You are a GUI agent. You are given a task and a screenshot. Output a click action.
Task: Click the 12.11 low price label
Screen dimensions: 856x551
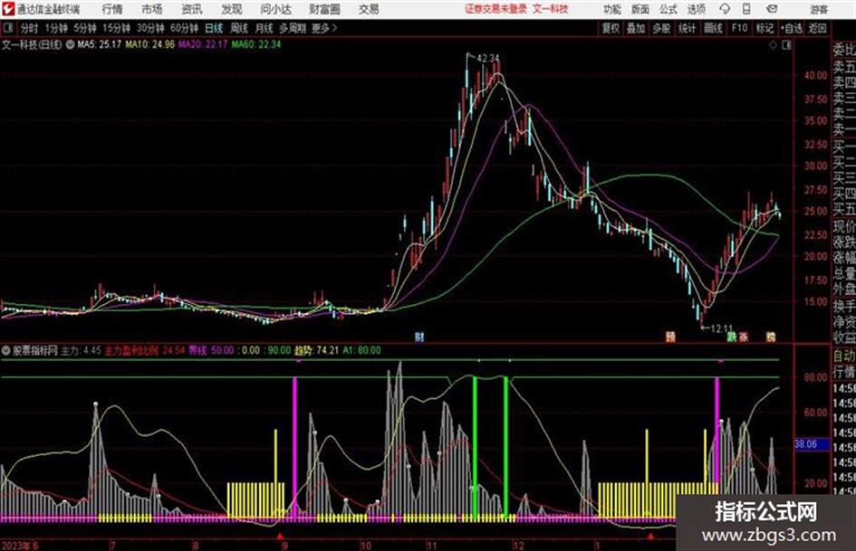click(x=721, y=328)
